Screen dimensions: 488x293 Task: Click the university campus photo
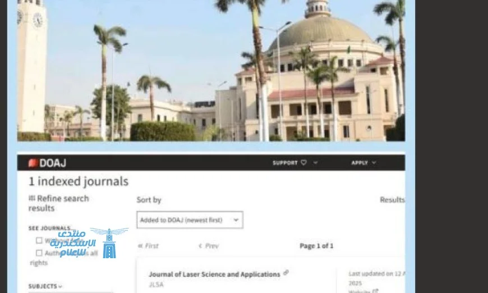pos(211,71)
